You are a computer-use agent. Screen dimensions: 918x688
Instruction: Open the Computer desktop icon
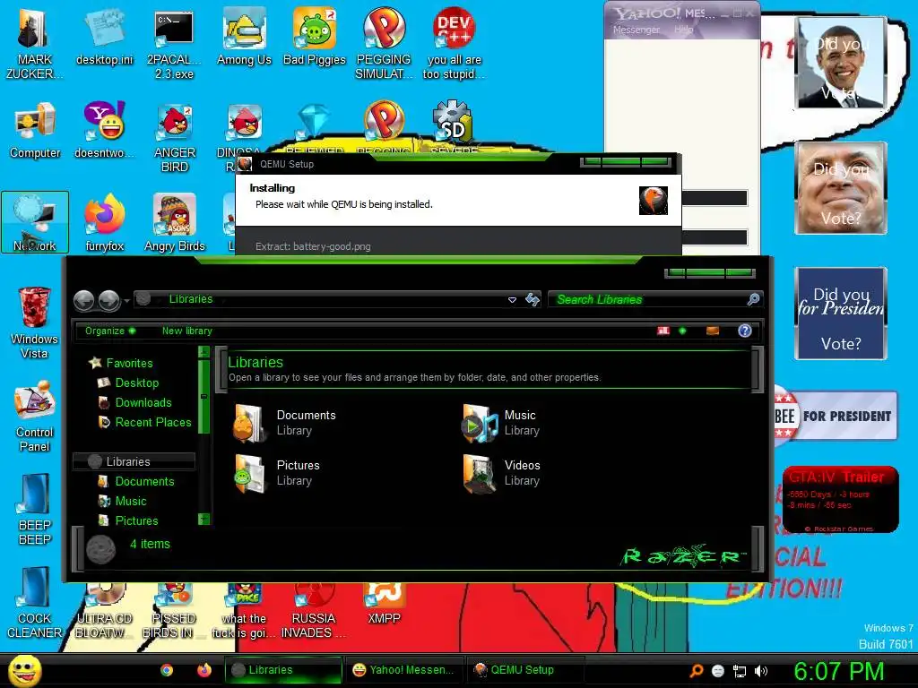point(35,130)
